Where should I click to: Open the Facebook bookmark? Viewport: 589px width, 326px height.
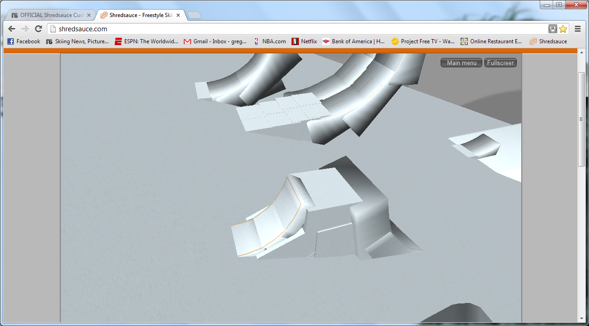24,41
